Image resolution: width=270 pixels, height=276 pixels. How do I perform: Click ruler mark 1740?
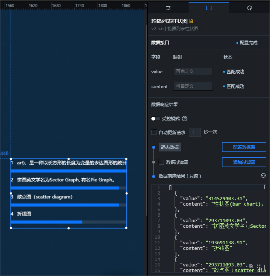coord(80,6)
